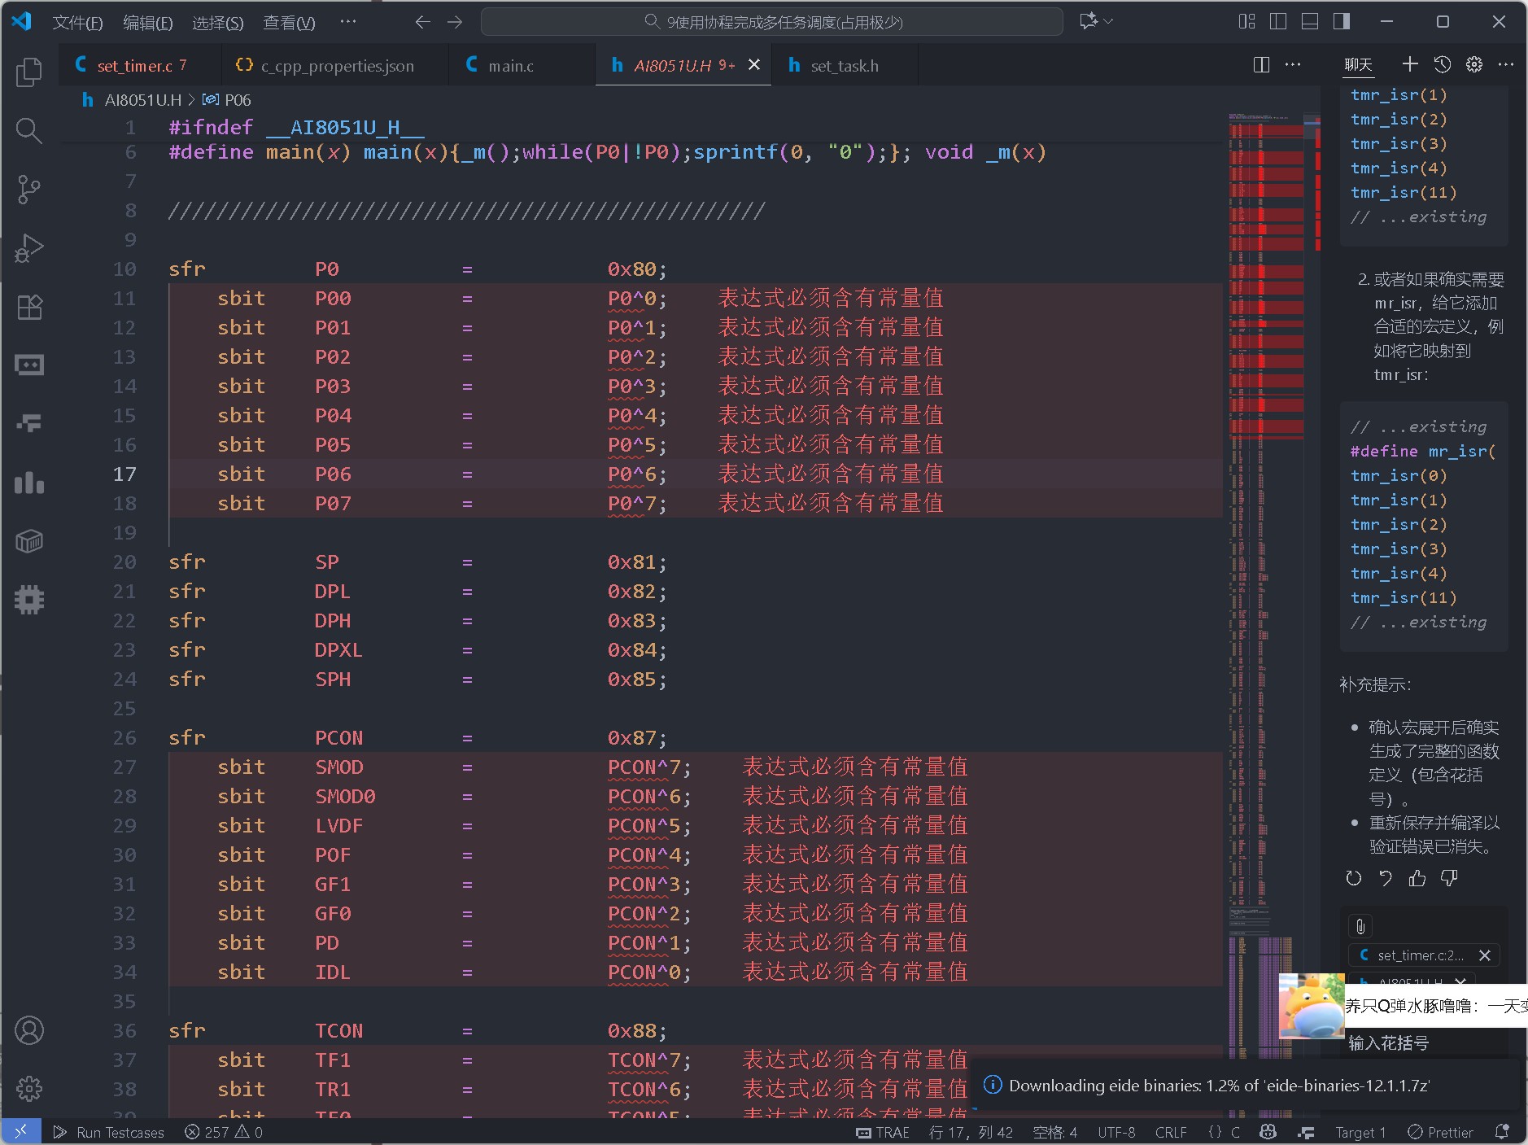
Task: Toggle the primary side bar layout
Action: (x=1278, y=22)
